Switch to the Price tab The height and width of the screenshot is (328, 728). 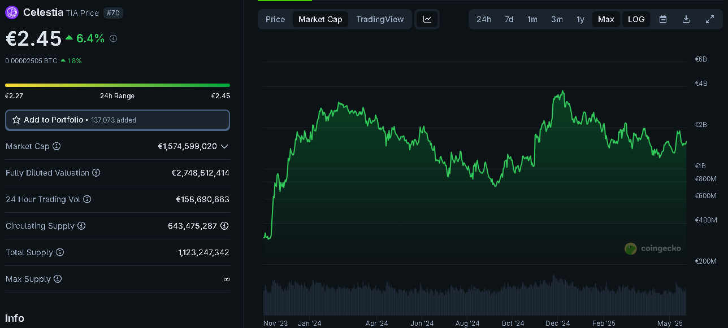point(275,19)
